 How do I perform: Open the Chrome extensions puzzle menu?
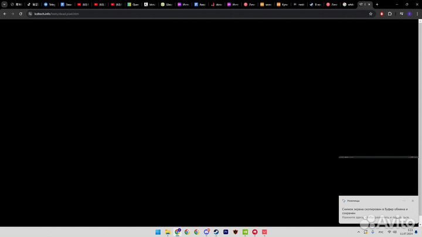[390, 13]
